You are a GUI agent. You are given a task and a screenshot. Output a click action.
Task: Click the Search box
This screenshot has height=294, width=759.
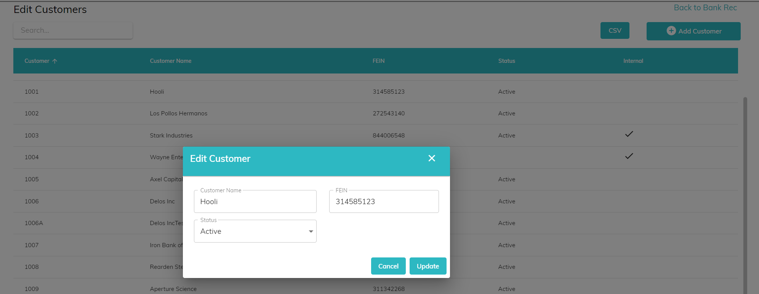pyautogui.click(x=73, y=30)
